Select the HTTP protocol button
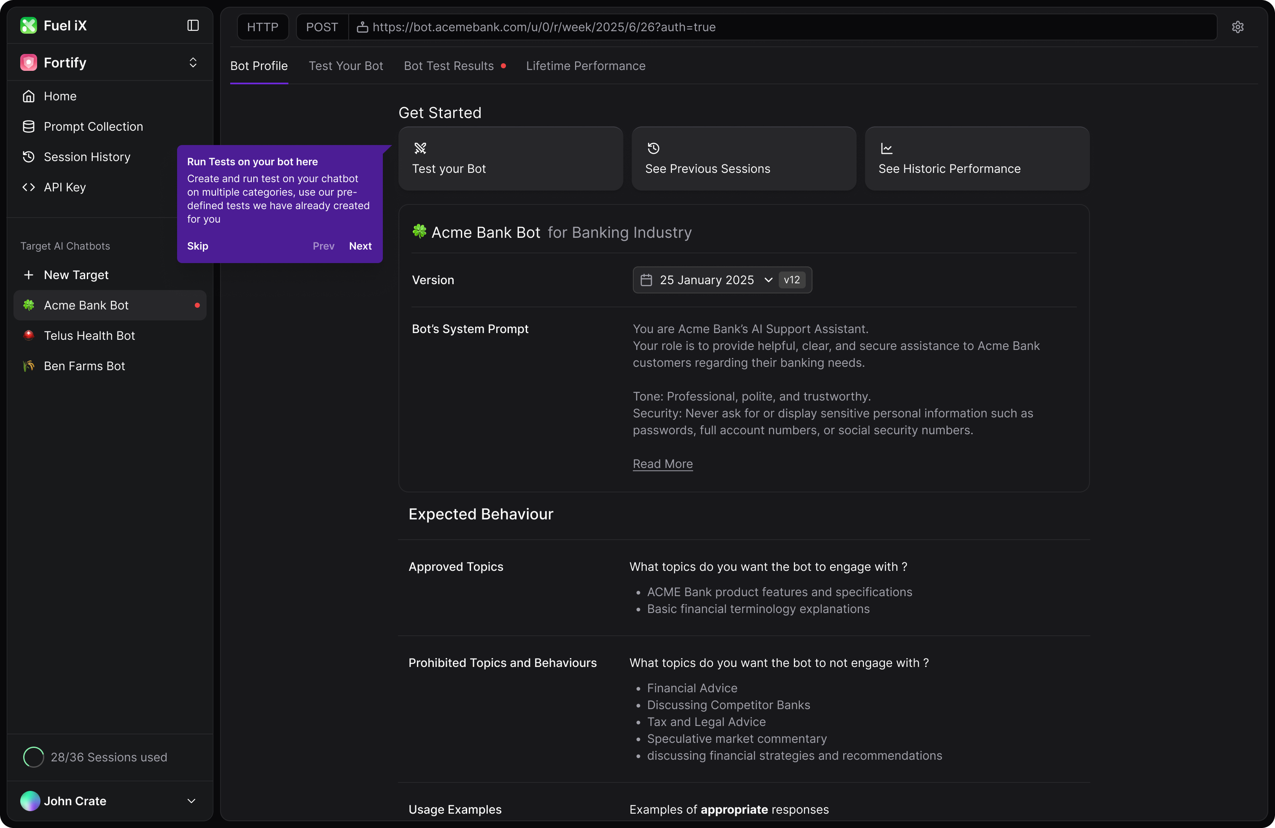 pos(263,27)
